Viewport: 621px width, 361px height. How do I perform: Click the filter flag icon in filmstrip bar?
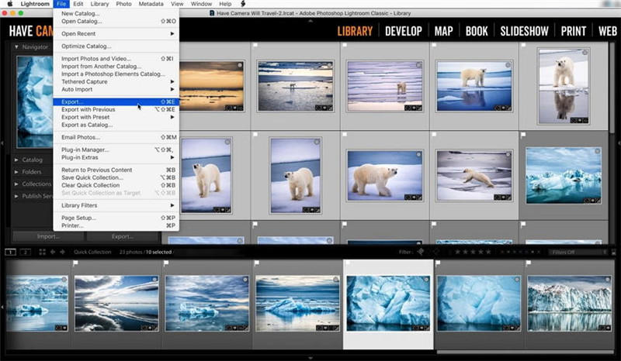click(420, 252)
